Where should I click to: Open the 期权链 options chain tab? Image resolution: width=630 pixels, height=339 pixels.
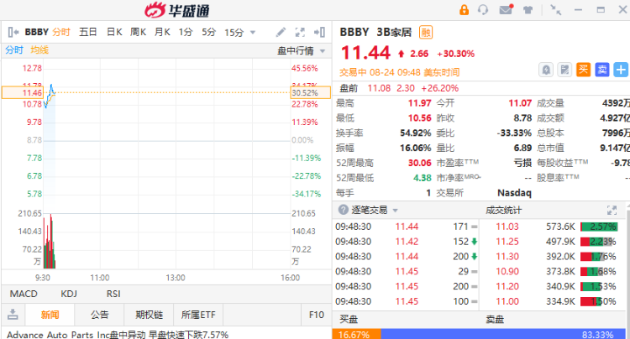point(149,315)
